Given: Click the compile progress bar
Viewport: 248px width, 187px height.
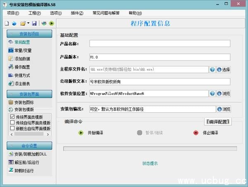Looking at the screenshot, I should (150, 149).
